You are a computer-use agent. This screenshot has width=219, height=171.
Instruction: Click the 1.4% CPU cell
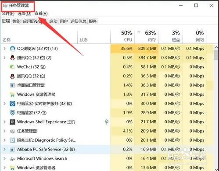[x=122, y=85]
